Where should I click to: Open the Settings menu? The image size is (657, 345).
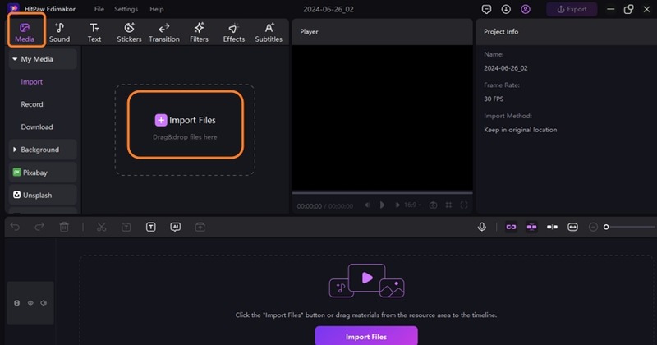(x=126, y=9)
